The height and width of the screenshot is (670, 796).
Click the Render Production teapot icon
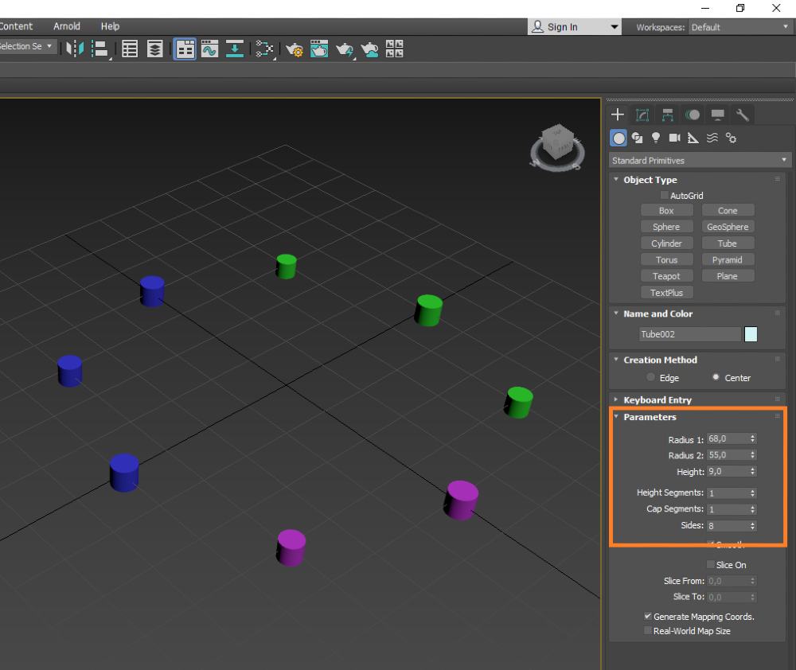coord(345,49)
